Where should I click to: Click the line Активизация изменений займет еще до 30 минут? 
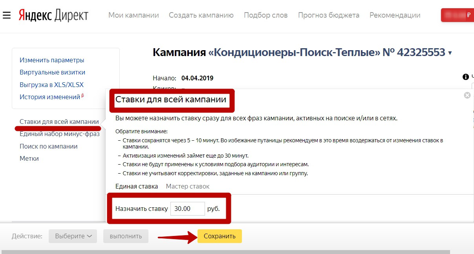pos(186,156)
